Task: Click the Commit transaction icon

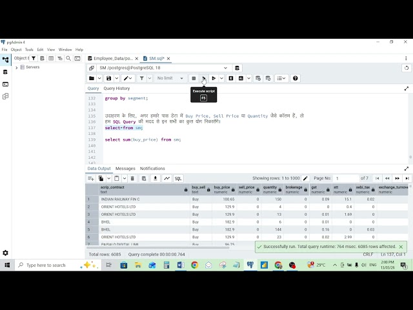Action: (x=258, y=78)
